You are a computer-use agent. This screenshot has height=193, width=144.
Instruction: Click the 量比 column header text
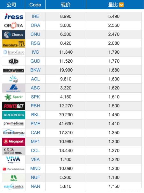tap(113, 5)
